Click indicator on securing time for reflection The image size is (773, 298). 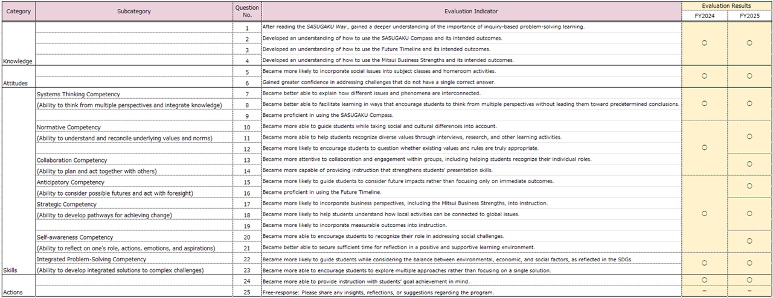399,247
